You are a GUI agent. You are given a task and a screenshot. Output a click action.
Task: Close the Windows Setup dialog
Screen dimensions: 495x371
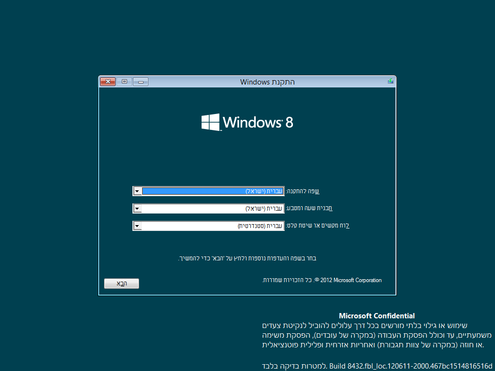click(108, 82)
